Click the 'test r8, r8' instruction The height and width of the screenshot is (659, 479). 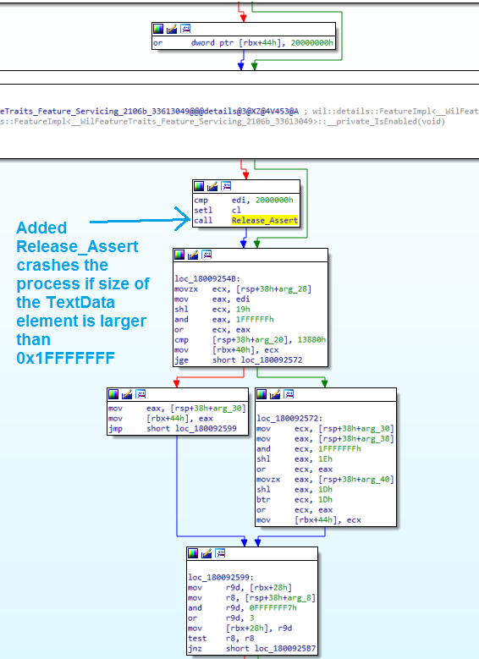[x=221, y=638]
